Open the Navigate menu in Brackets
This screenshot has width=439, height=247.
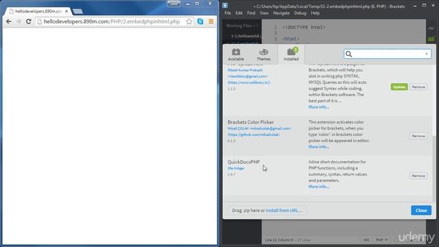tap(281, 13)
